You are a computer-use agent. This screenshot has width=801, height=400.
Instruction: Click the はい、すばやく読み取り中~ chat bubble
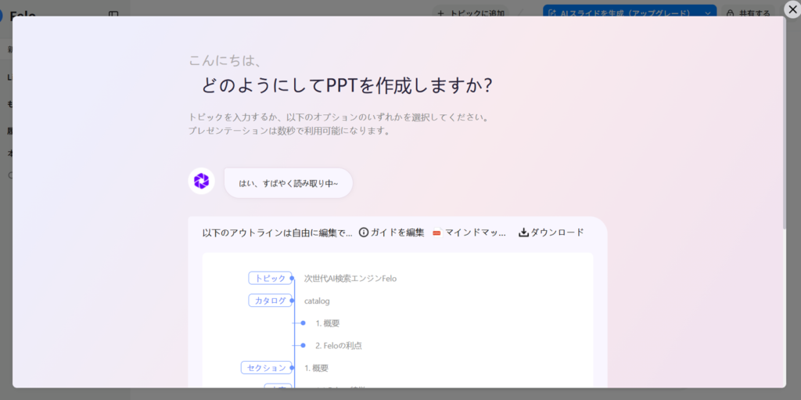pyautogui.click(x=288, y=183)
